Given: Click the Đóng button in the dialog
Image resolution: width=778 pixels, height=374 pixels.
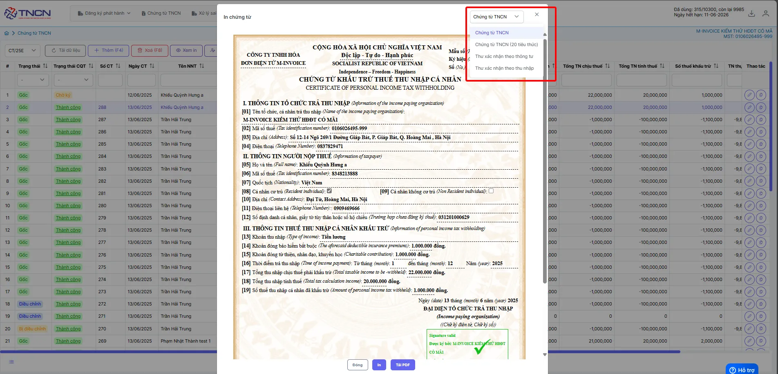Looking at the screenshot, I should click(358, 365).
